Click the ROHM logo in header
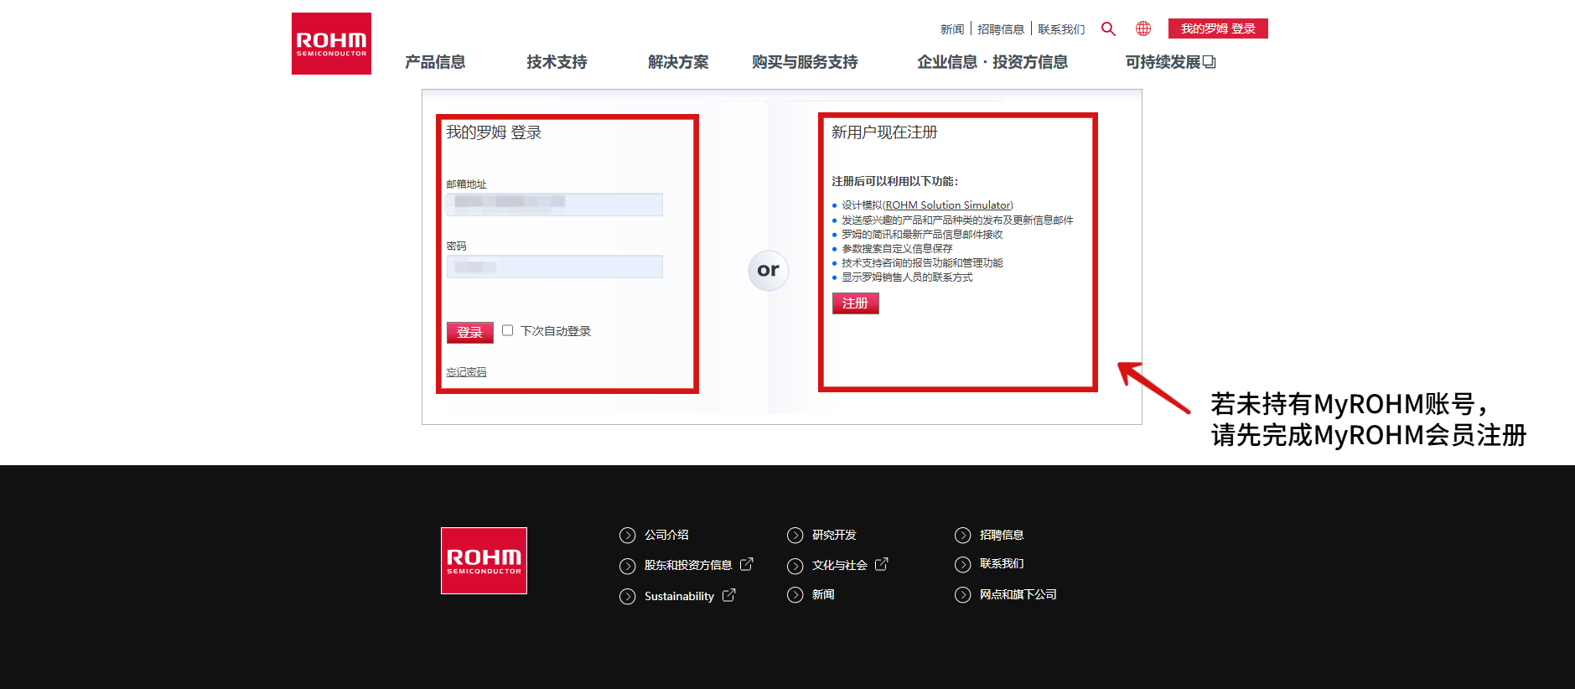1575x689 pixels. click(x=331, y=44)
